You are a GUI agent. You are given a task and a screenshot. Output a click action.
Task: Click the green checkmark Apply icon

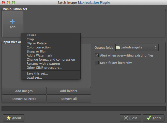click(x=149, y=118)
